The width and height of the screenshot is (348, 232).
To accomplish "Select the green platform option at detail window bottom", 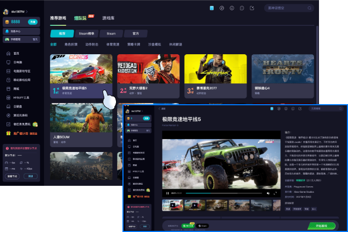I will click(x=188, y=226).
